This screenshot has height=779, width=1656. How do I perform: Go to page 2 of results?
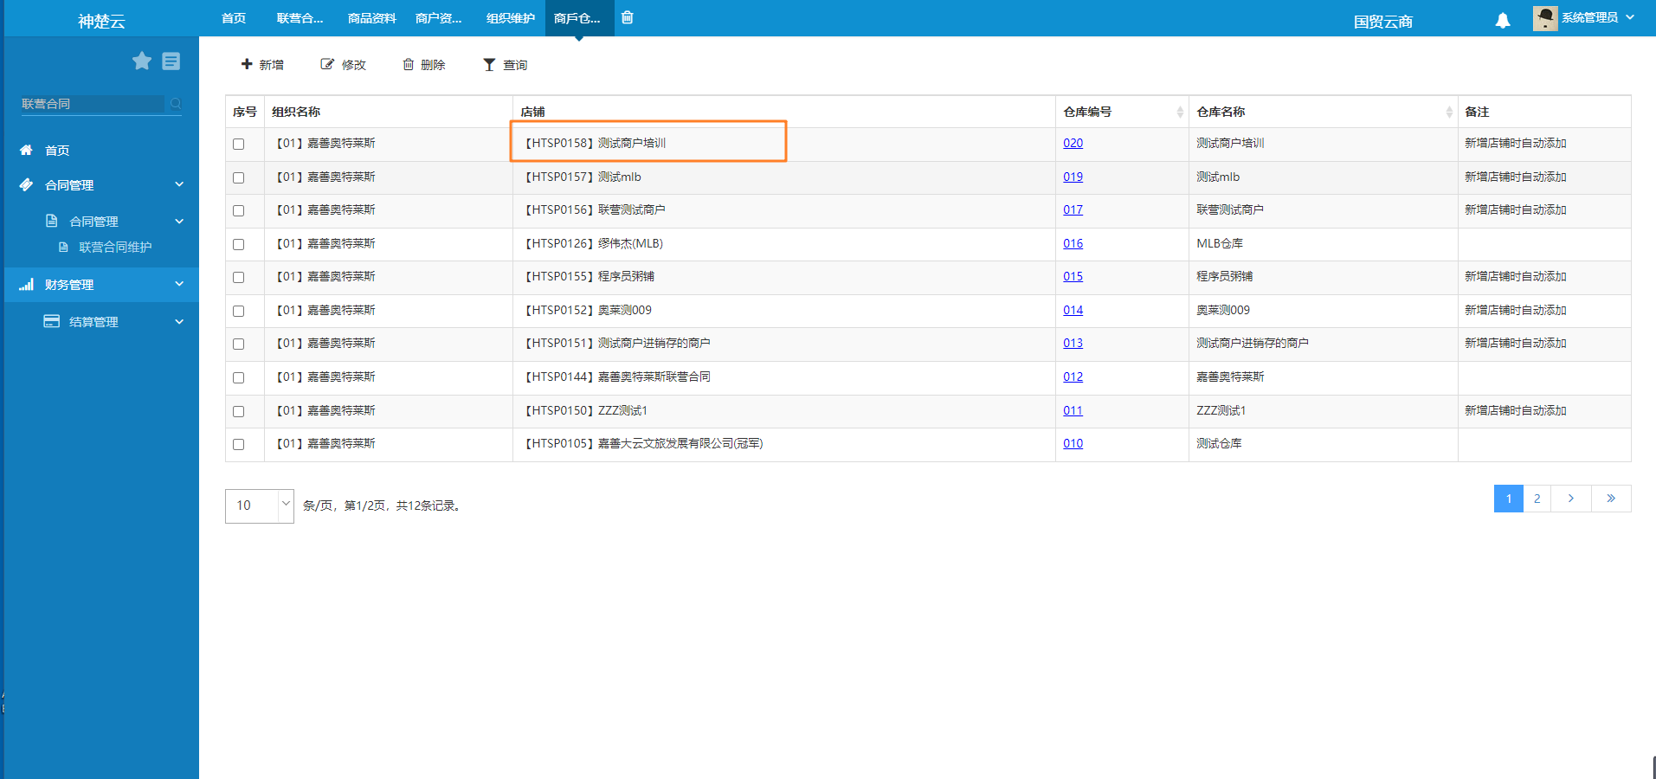click(1537, 499)
